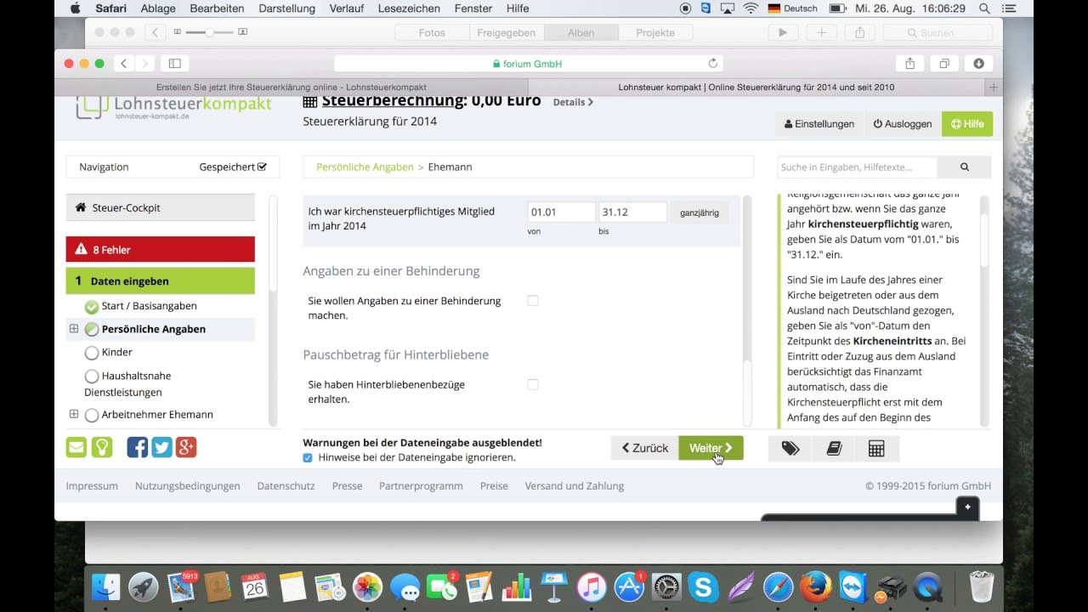This screenshot has height=612, width=1088.
Task: Check the Hinterbliebenenbezüge checkbox
Action: tap(532, 384)
